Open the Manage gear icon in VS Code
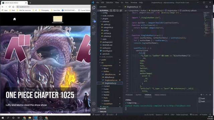214x120 pixels. click(x=94, y=110)
